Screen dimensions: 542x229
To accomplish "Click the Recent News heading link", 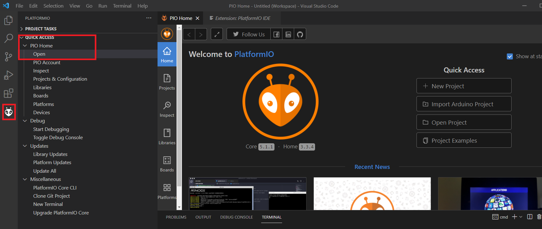I will point(372,167).
